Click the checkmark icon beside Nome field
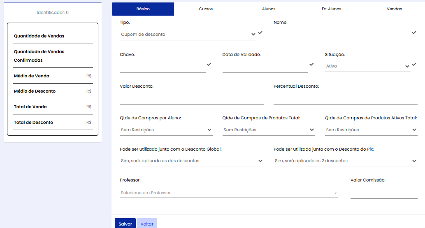Screen dimensions: 425x228 414,33
